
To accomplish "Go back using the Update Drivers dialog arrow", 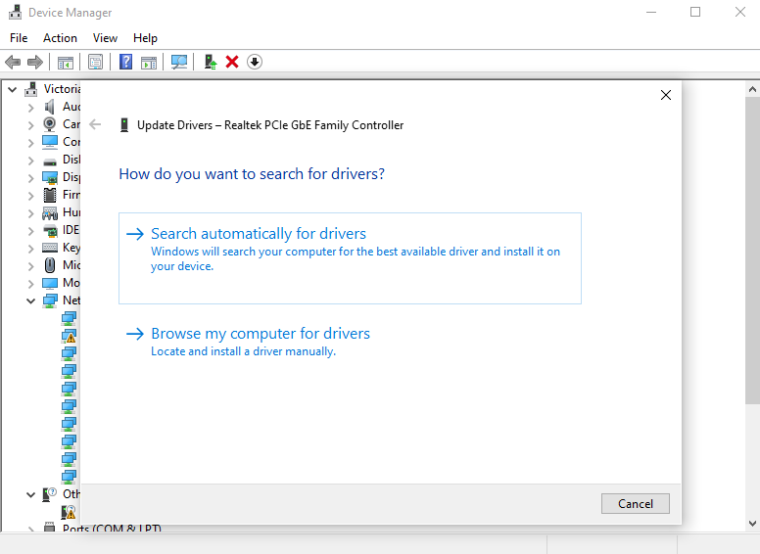I will click(95, 125).
